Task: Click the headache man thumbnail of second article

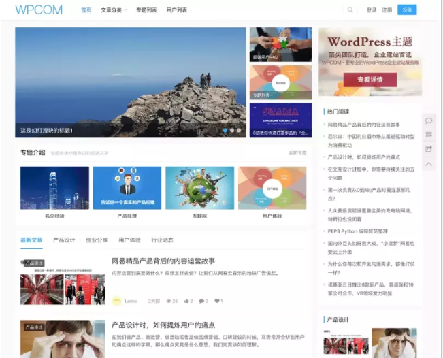Action: (x=63, y=339)
